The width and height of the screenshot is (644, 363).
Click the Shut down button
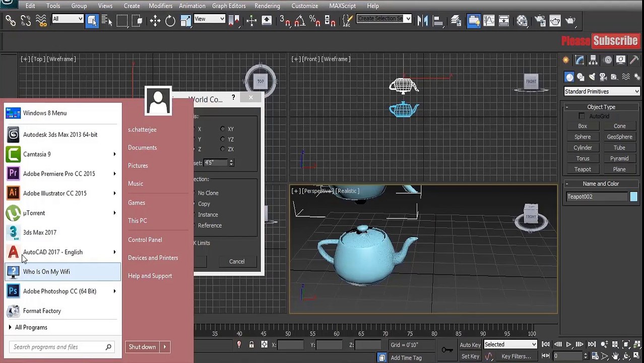[142, 347]
